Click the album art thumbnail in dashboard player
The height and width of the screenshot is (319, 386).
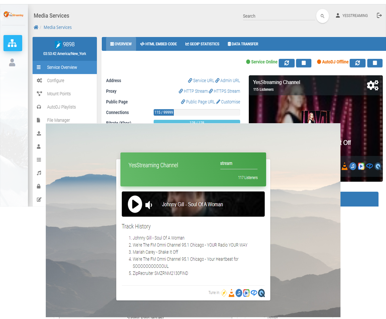[316, 117]
